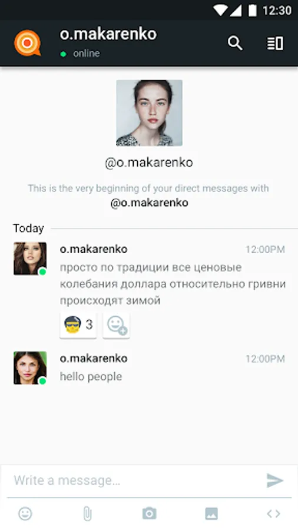
Task: Tap avatar beside the hello people message
Action: (x=30, y=367)
